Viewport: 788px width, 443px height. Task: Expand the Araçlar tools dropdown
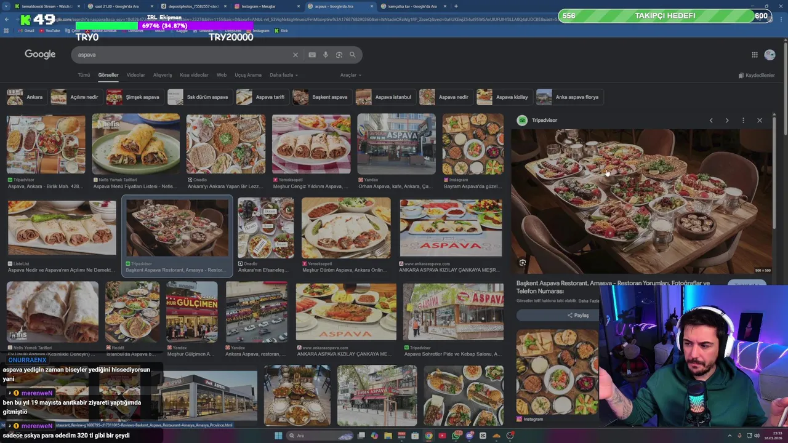click(x=350, y=75)
